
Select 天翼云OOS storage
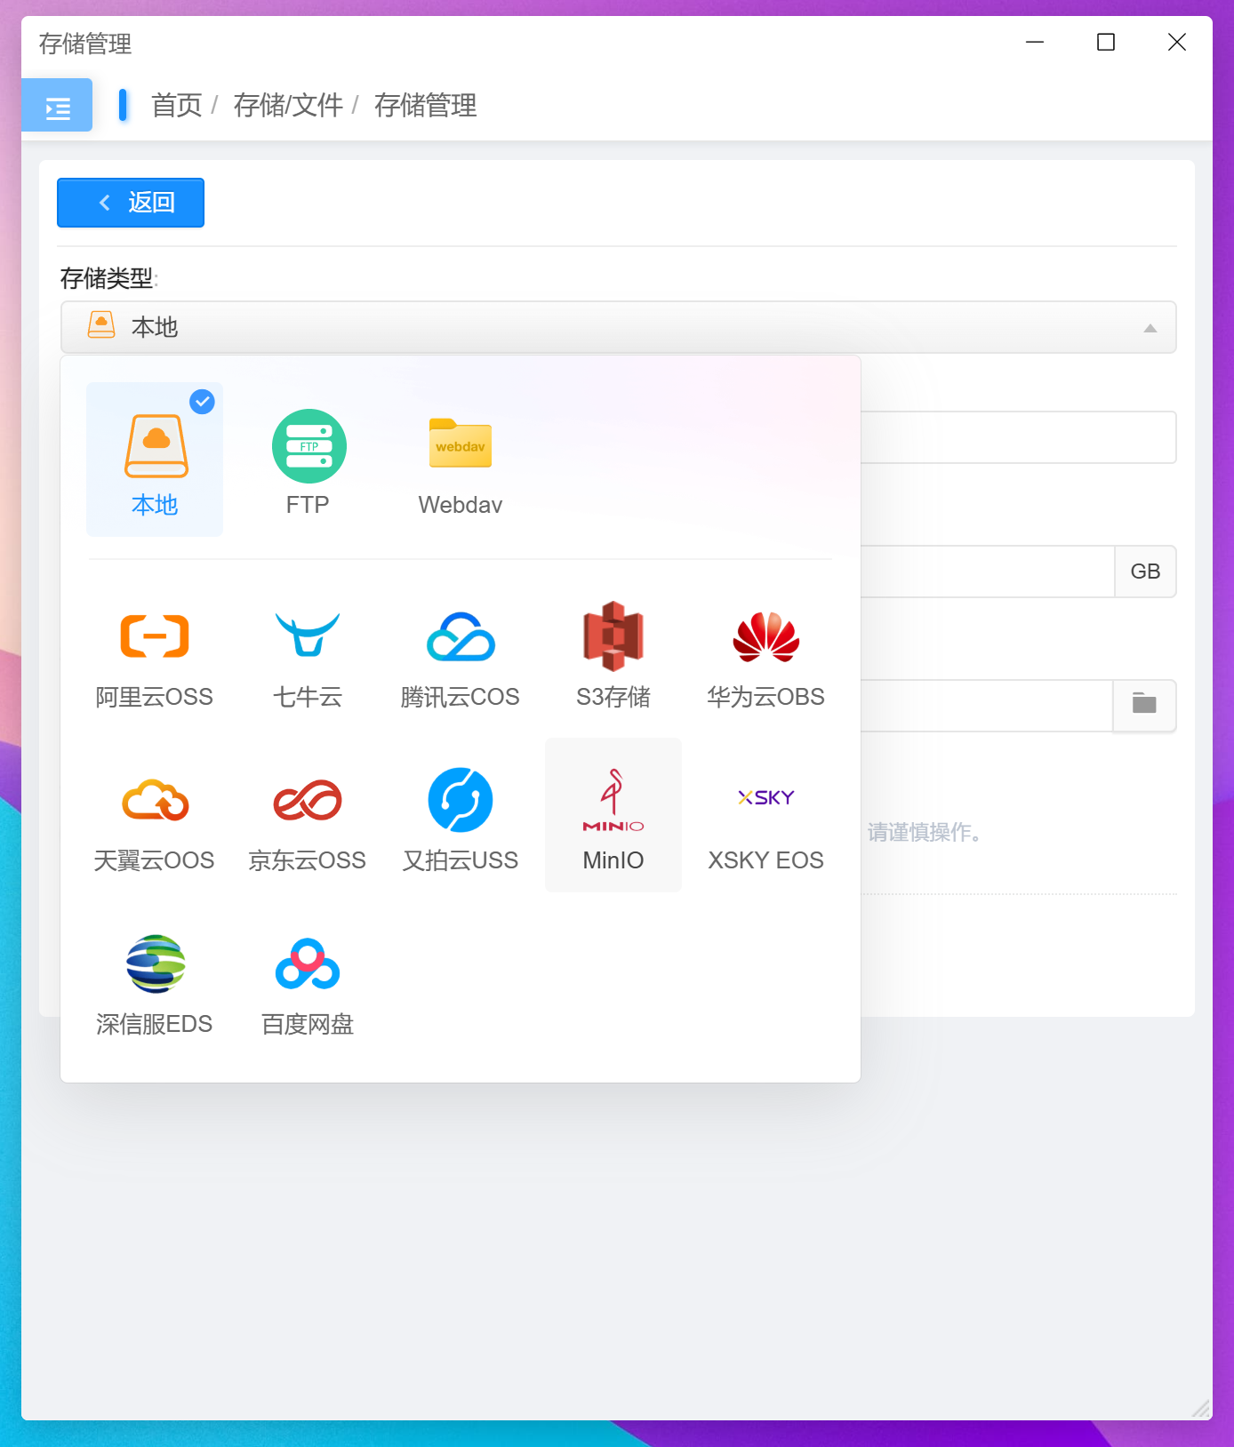[155, 815]
